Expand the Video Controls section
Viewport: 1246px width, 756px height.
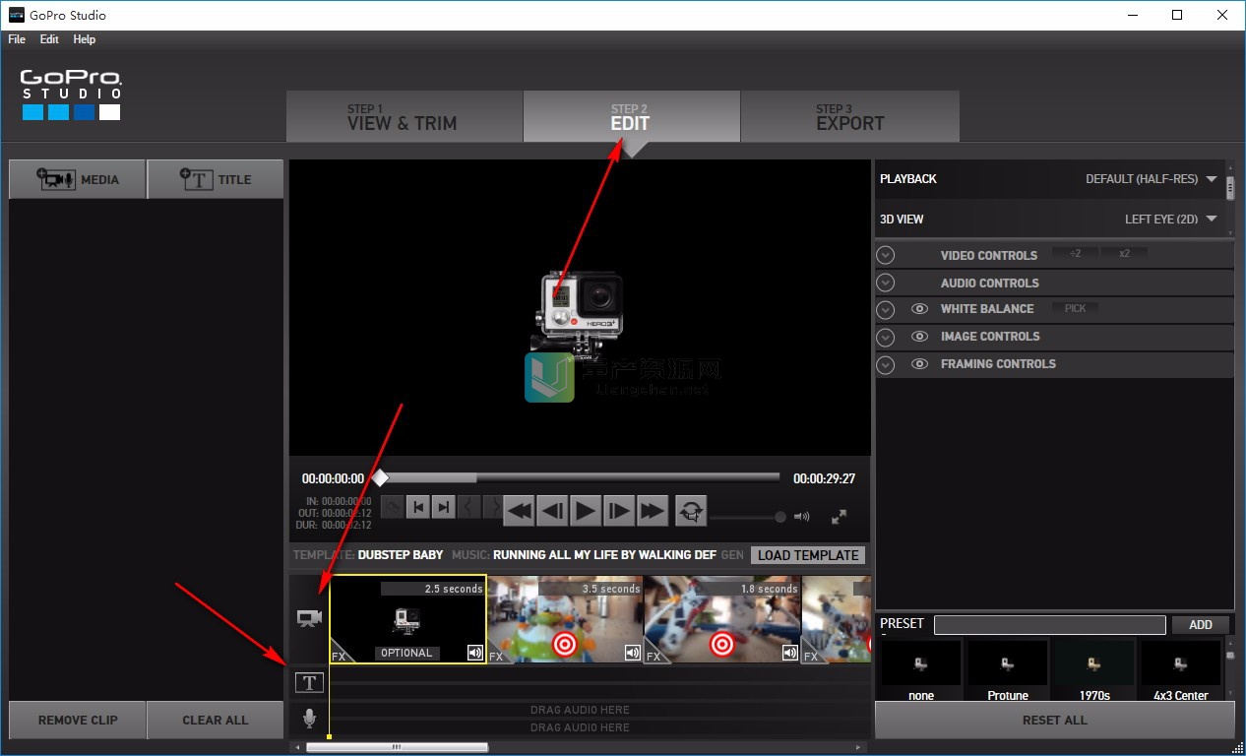[886, 255]
